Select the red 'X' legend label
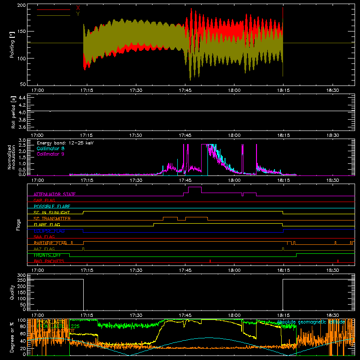Screen dimensions: 360x360 click(x=78, y=8)
